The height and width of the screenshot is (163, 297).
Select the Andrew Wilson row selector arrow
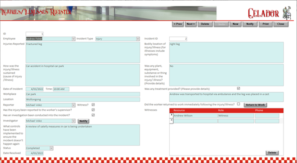(171, 115)
